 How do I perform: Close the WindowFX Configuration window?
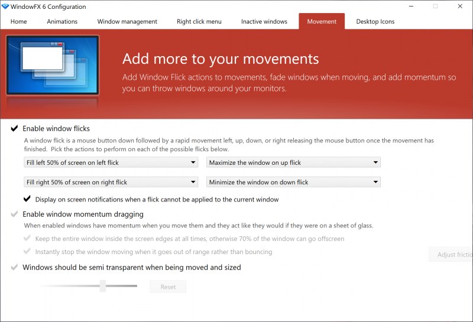(x=460, y=6)
